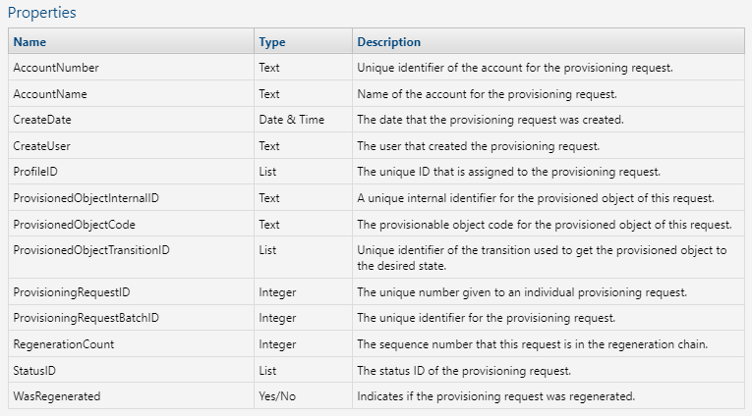The width and height of the screenshot is (752, 416).
Task: Select the ProvisioningRequestBatchID property name
Action: [86, 318]
